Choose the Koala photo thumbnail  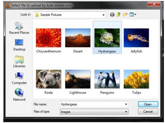(48, 79)
